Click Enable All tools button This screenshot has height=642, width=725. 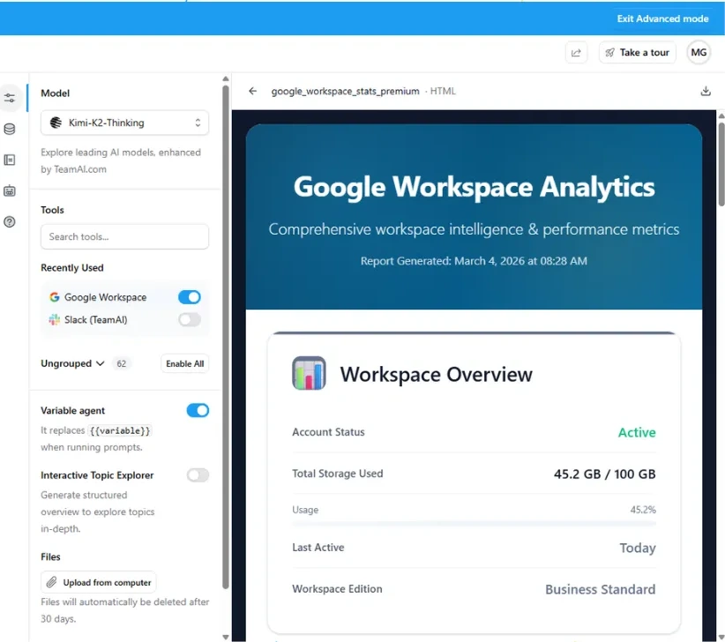(185, 363)
